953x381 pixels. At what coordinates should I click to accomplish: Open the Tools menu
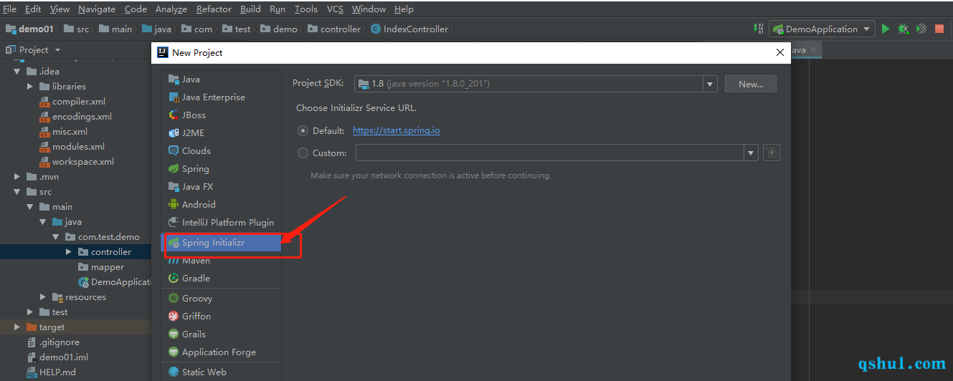(305, 9)
